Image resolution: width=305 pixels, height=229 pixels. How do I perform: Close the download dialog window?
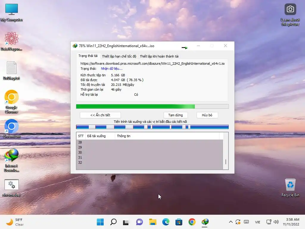tap(225, 46)
